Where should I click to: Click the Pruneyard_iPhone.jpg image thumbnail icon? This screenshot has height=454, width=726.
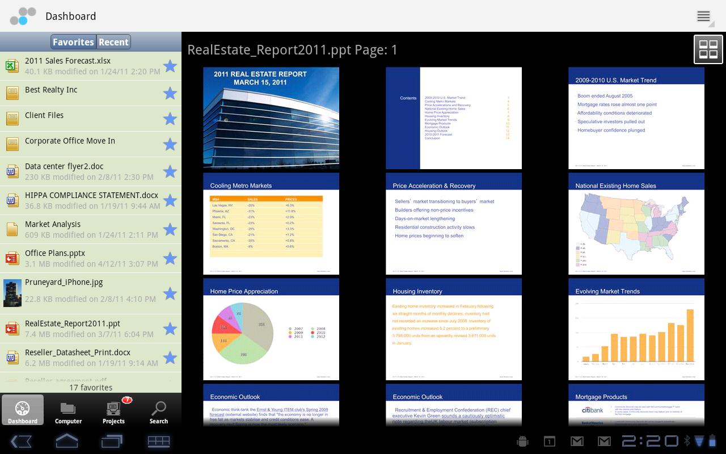[12, 293]
